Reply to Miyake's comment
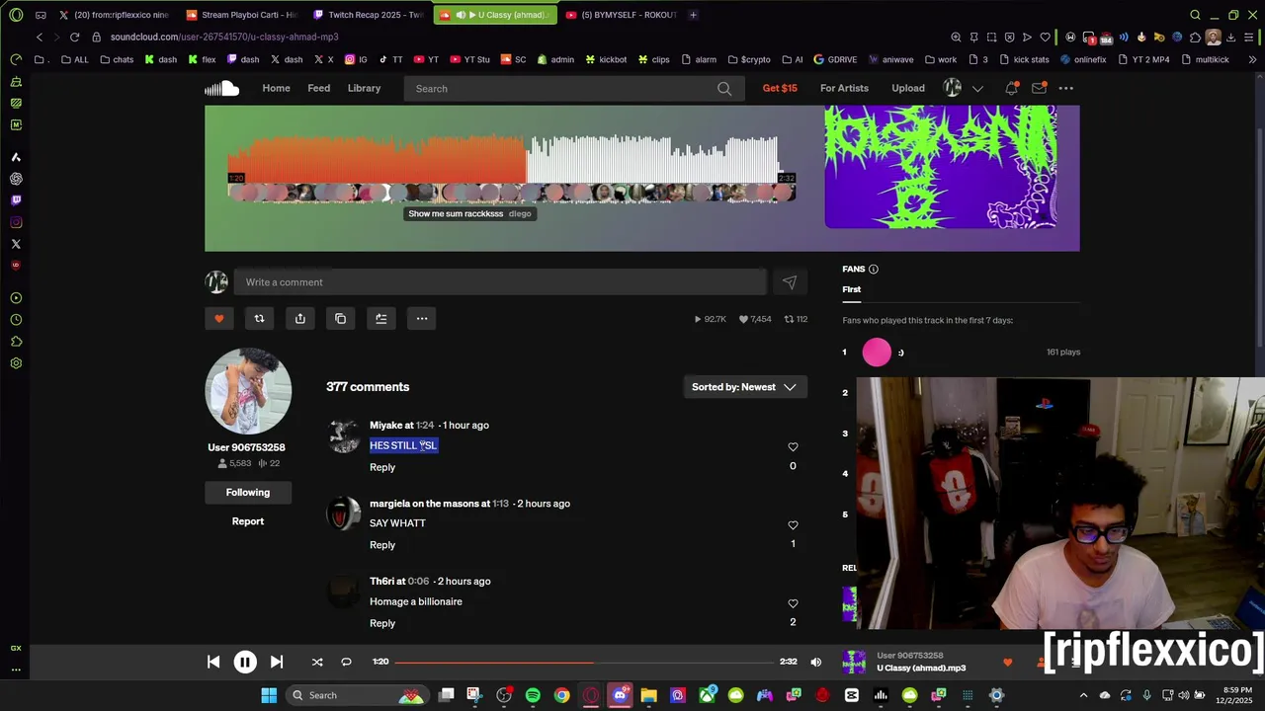 pos(382,467)
